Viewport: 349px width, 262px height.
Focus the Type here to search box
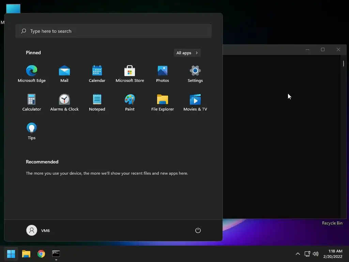[113, 31]
